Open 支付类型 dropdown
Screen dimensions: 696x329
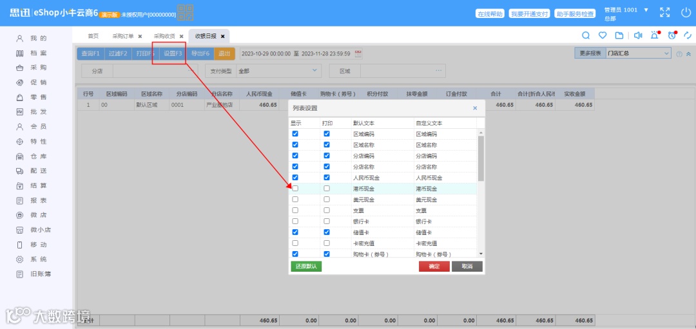278,71
